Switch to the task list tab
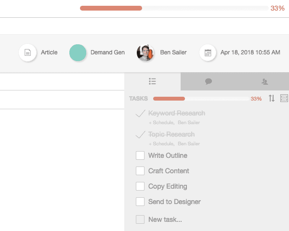This screenshot has height=231, width=289. tap(152, 81)
